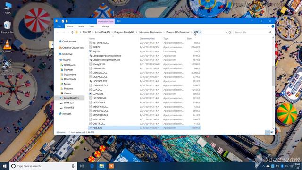Switch to large icons view in status bar
Image resolution: width=302 pixels, height=170 pixels.
tap(272, 132)
